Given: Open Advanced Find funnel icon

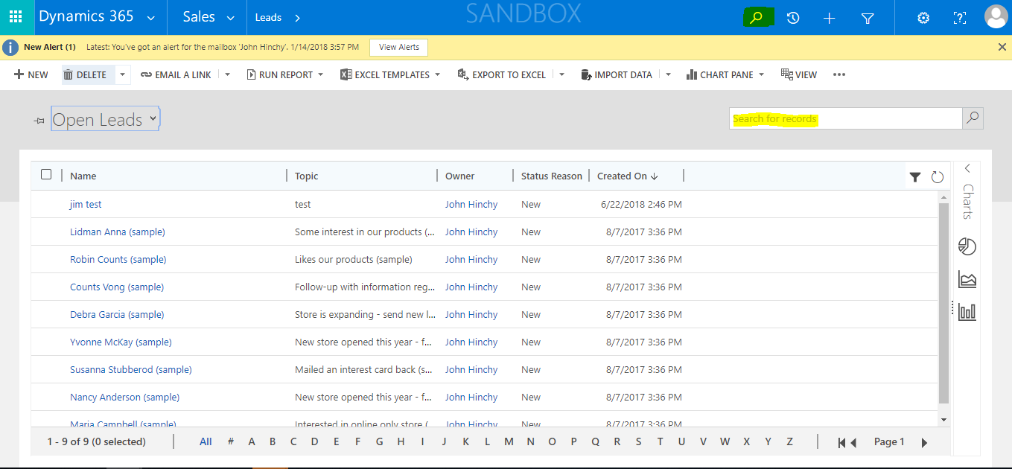Looking at the screenshot, I should click(x=867, y=16).
